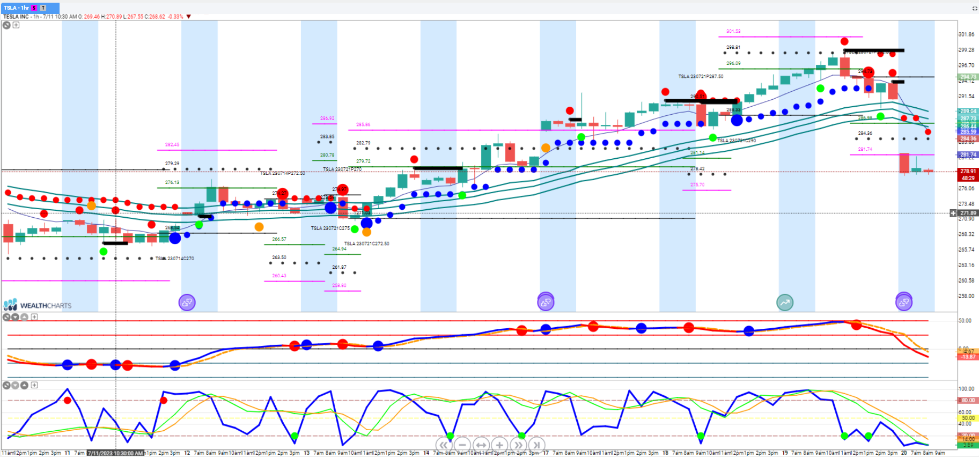This screenshot has width=979, height=457.
Task: Open the purple event icon near date 20
Action: (x=904, y=303)
